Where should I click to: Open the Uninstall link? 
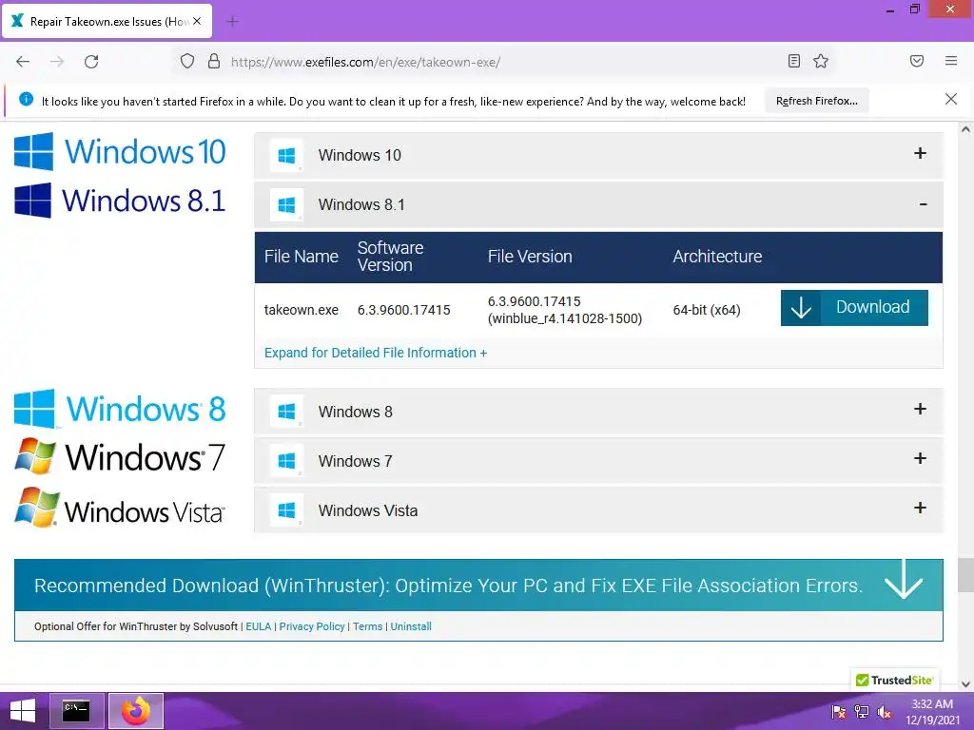click(x=411, y=626)
